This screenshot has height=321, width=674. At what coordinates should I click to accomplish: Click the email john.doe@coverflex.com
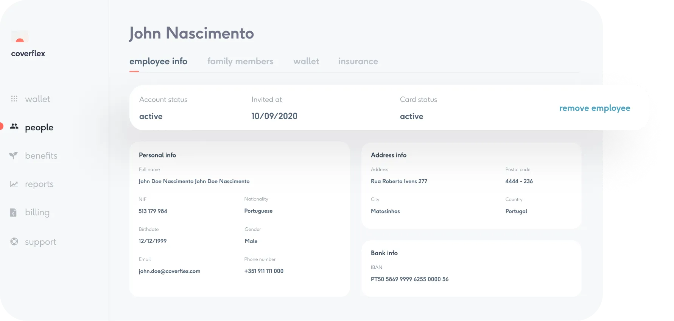click(169, 271)
